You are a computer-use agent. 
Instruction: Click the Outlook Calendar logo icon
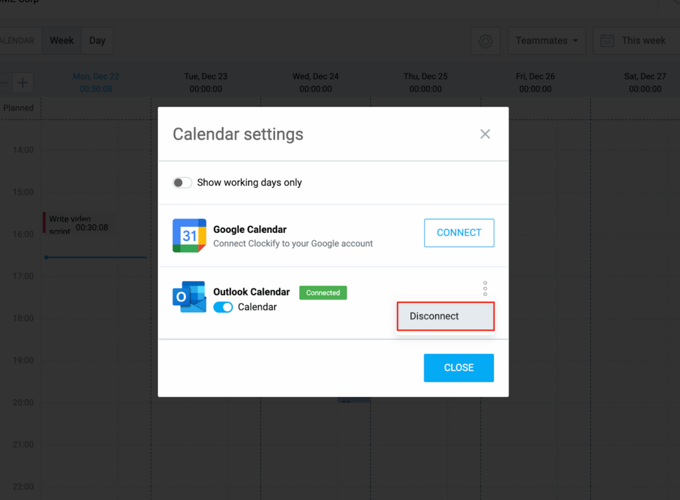189,297
